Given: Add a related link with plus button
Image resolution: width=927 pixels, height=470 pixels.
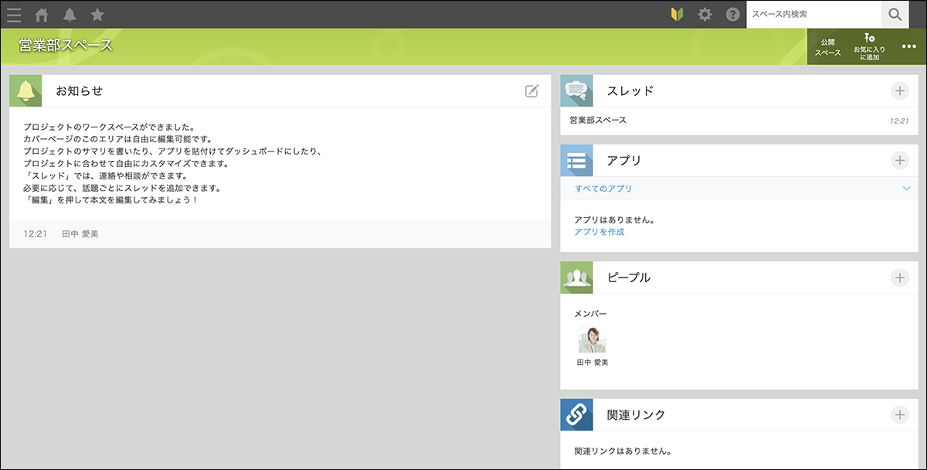Looking at the screenshot, I should (899, 415).
